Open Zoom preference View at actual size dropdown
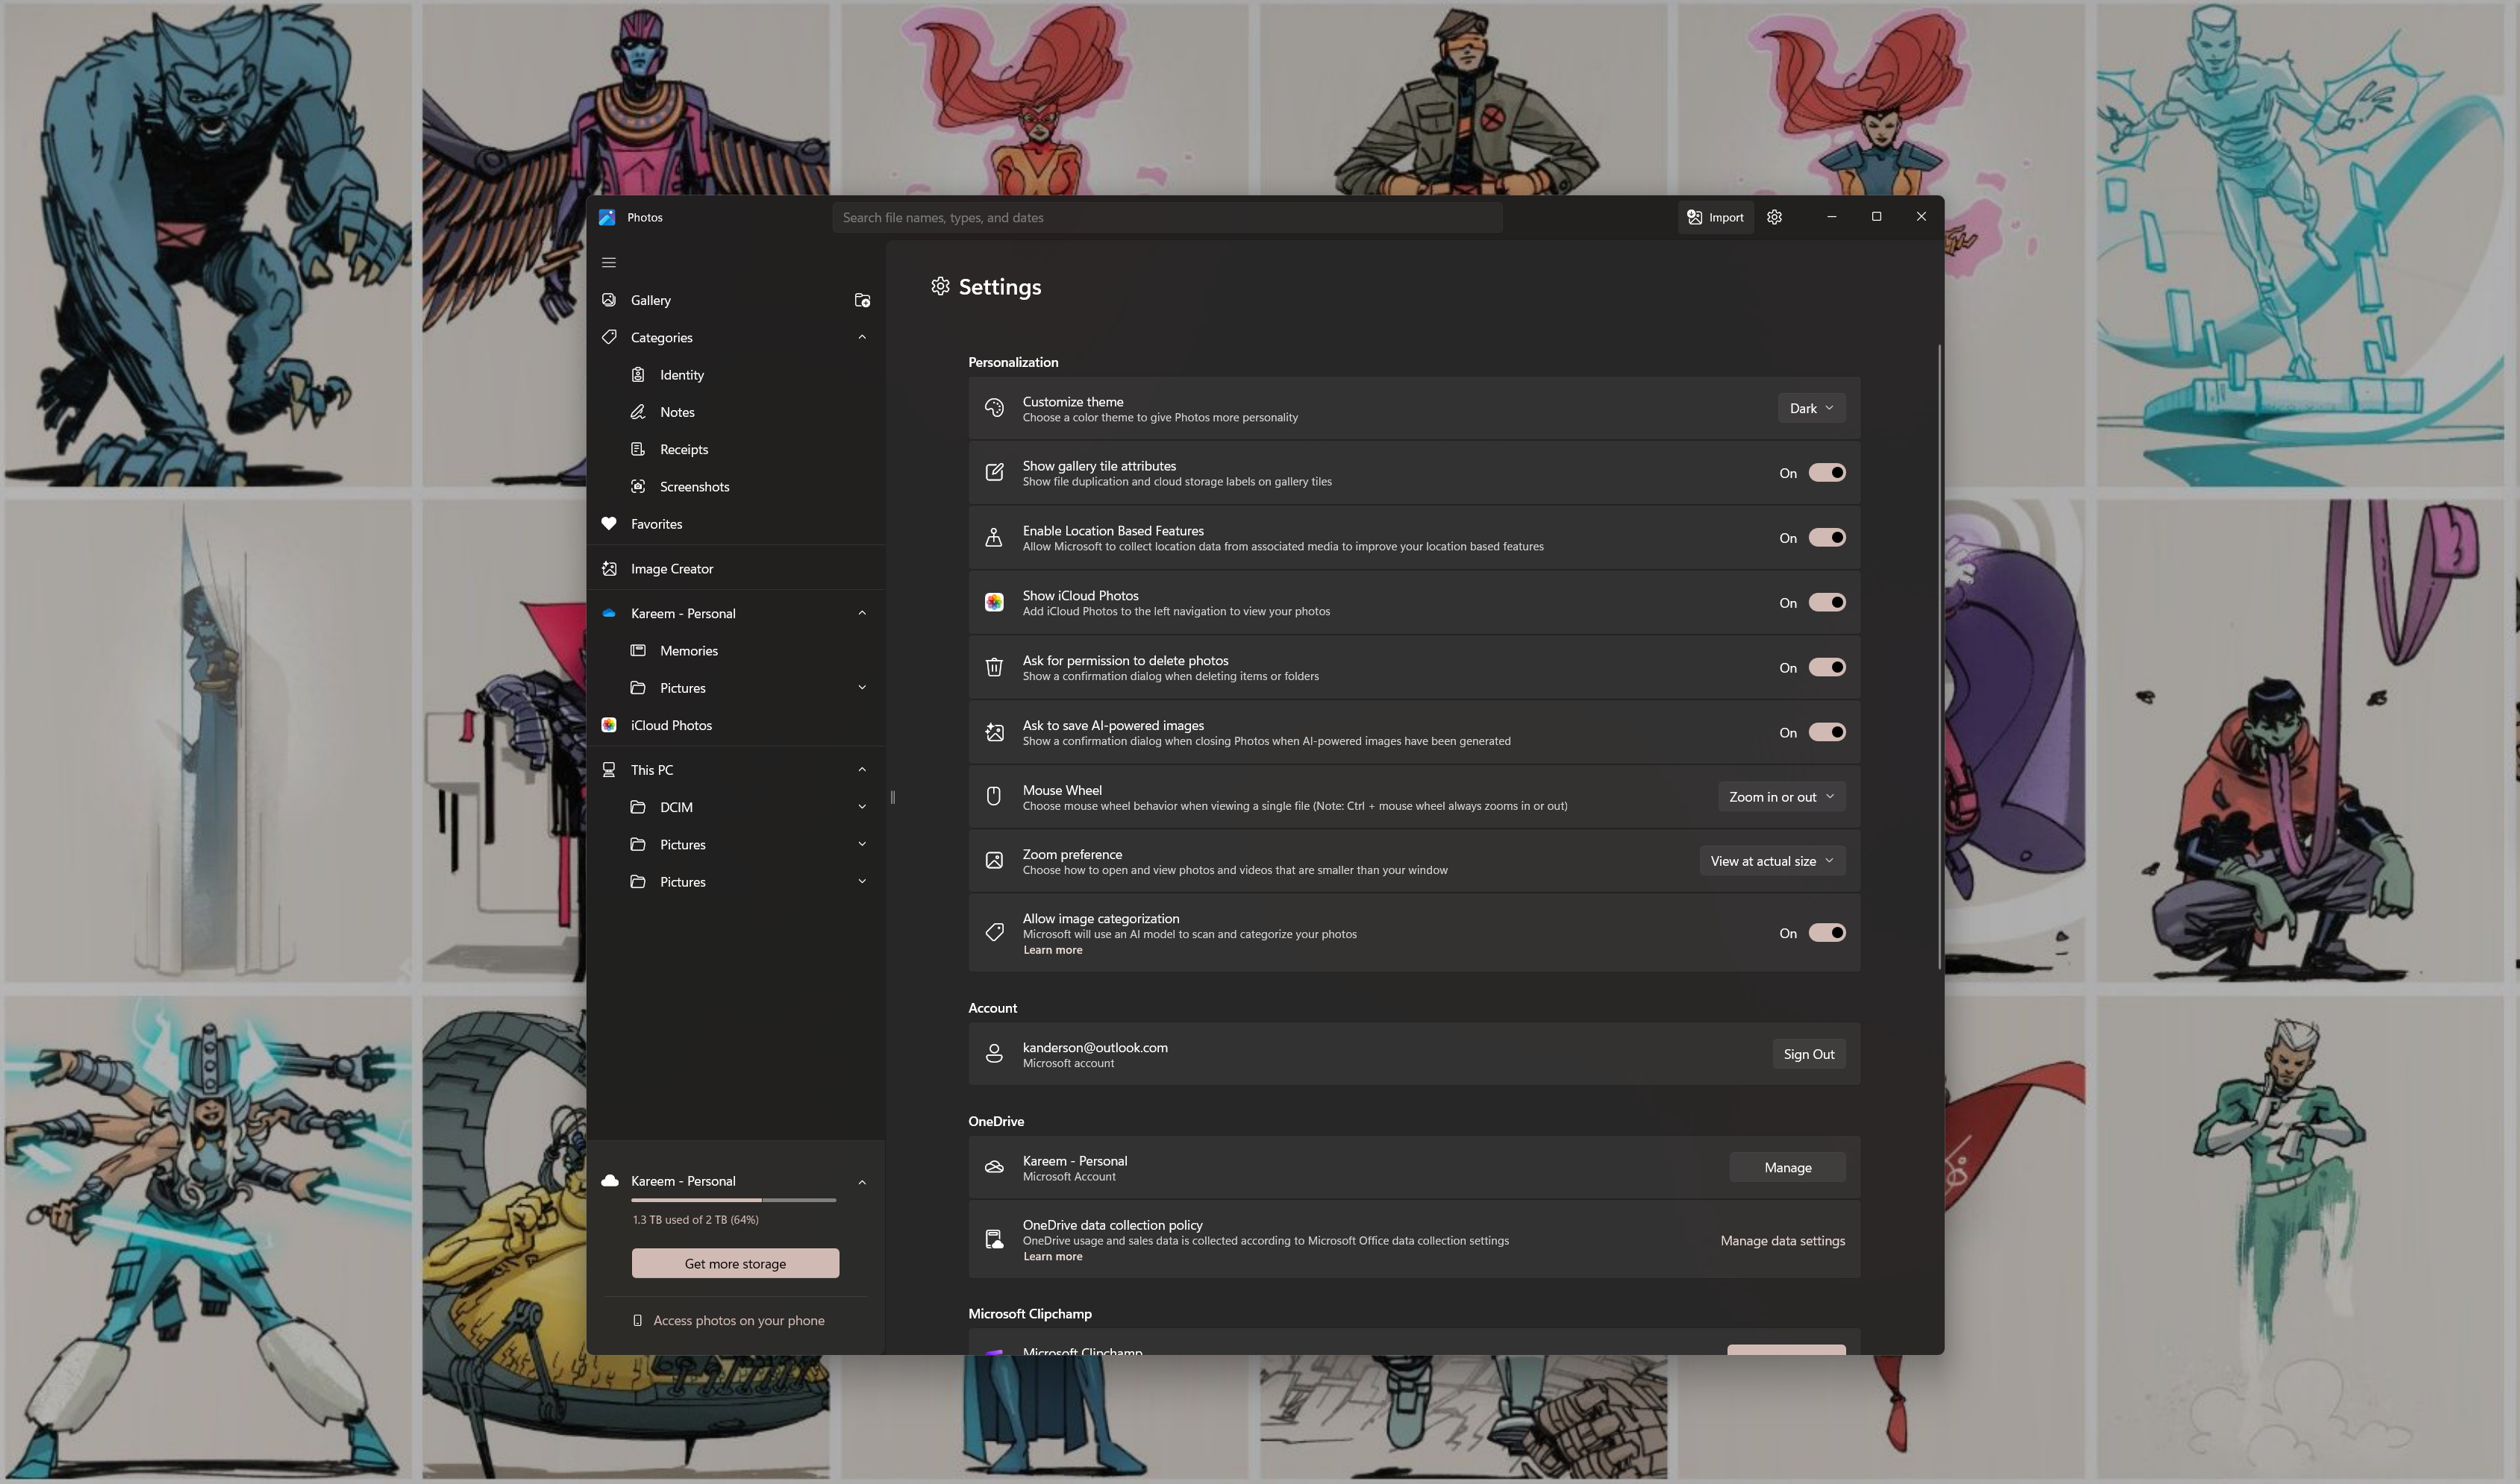Image resolution: width=2520 pixels, height=1484 pixels. (1773, 861)
